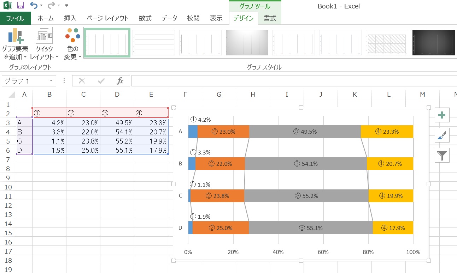
Task: Open the Quick Layout (クイックレイアウト) gallery
Action: (x=44, y=44)
